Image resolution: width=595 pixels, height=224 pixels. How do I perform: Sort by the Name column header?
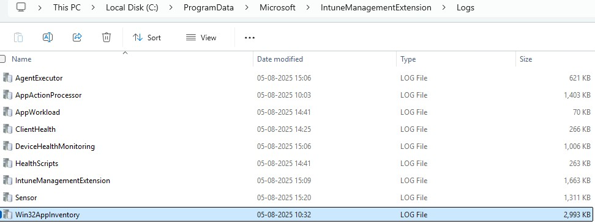click(x=21, y=59)
